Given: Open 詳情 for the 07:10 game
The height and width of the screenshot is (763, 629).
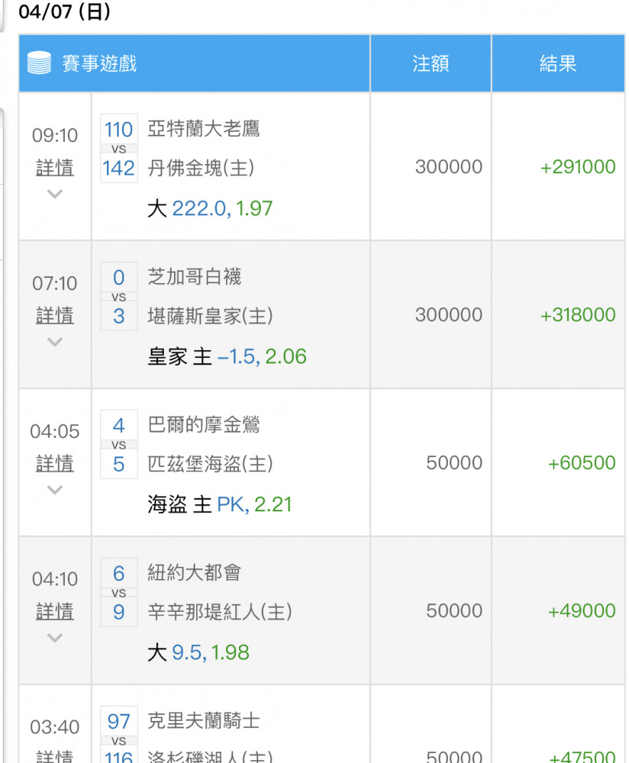Looking at the screenshot, I should point(55,315).
